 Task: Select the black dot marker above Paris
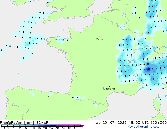click(100, 37)
